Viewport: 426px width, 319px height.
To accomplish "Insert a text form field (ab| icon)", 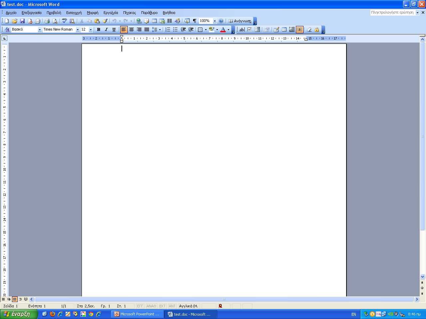I will (x=242, y=30).
